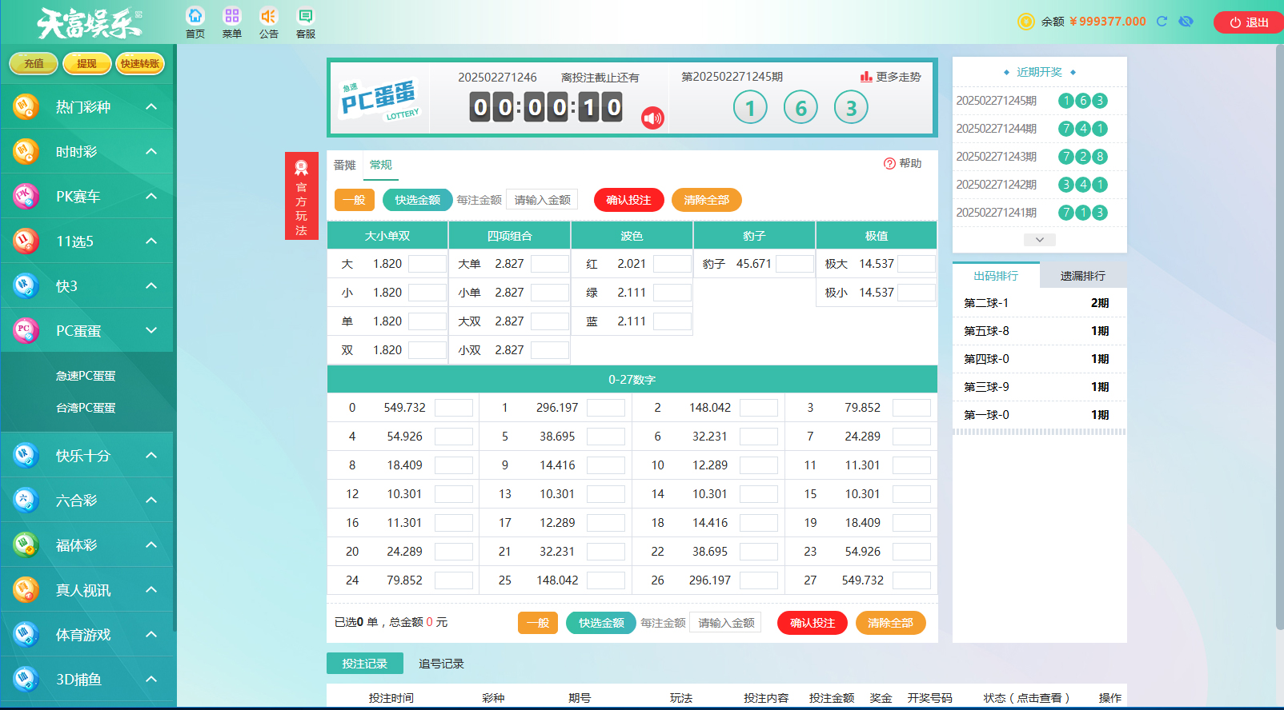Viewport: 1284px width, 710px height.
Task: Click the bet input for 大 1.820
Action: (x=427, y=264)
